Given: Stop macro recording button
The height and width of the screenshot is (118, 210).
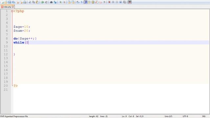Looking at the screenshot, I should tap(113, 2).
